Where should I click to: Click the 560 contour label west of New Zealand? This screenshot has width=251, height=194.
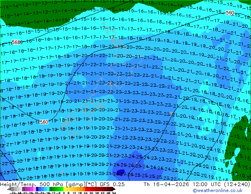click(44, 122)
